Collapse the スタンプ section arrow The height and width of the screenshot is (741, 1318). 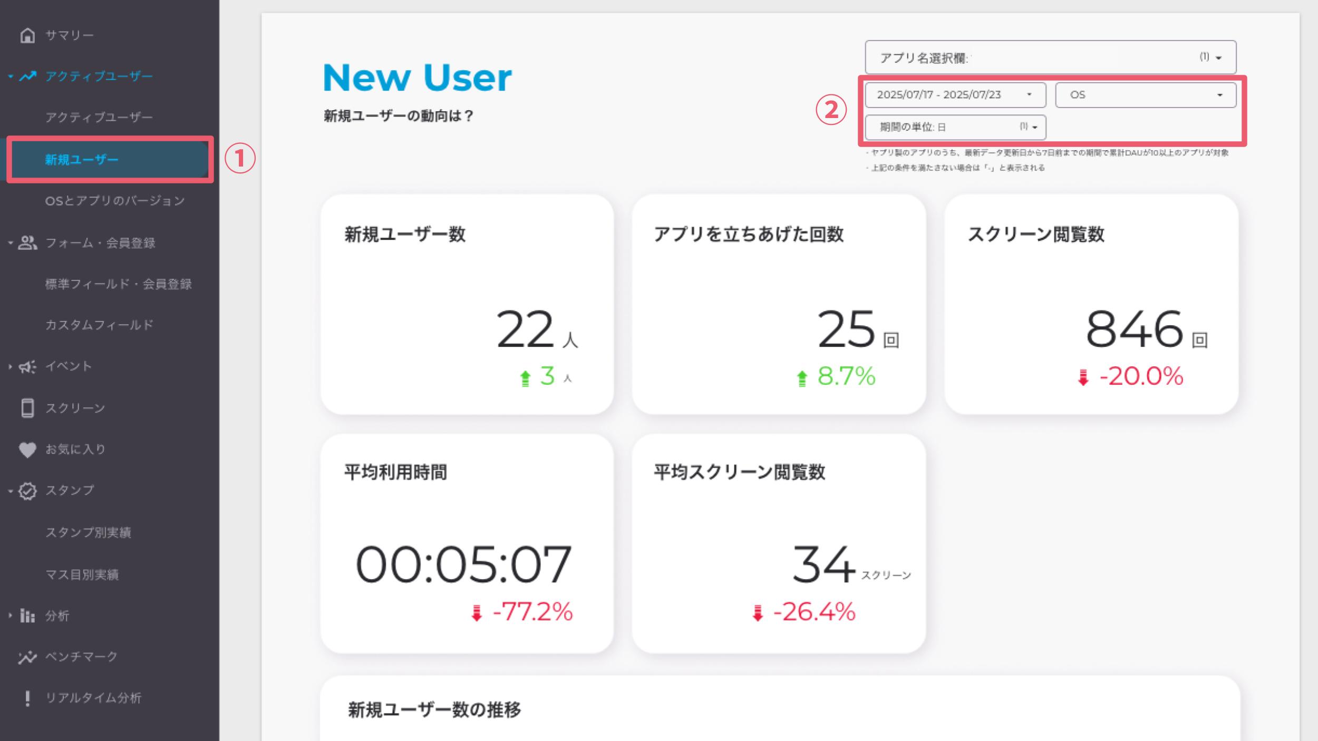tap(11, 491)
